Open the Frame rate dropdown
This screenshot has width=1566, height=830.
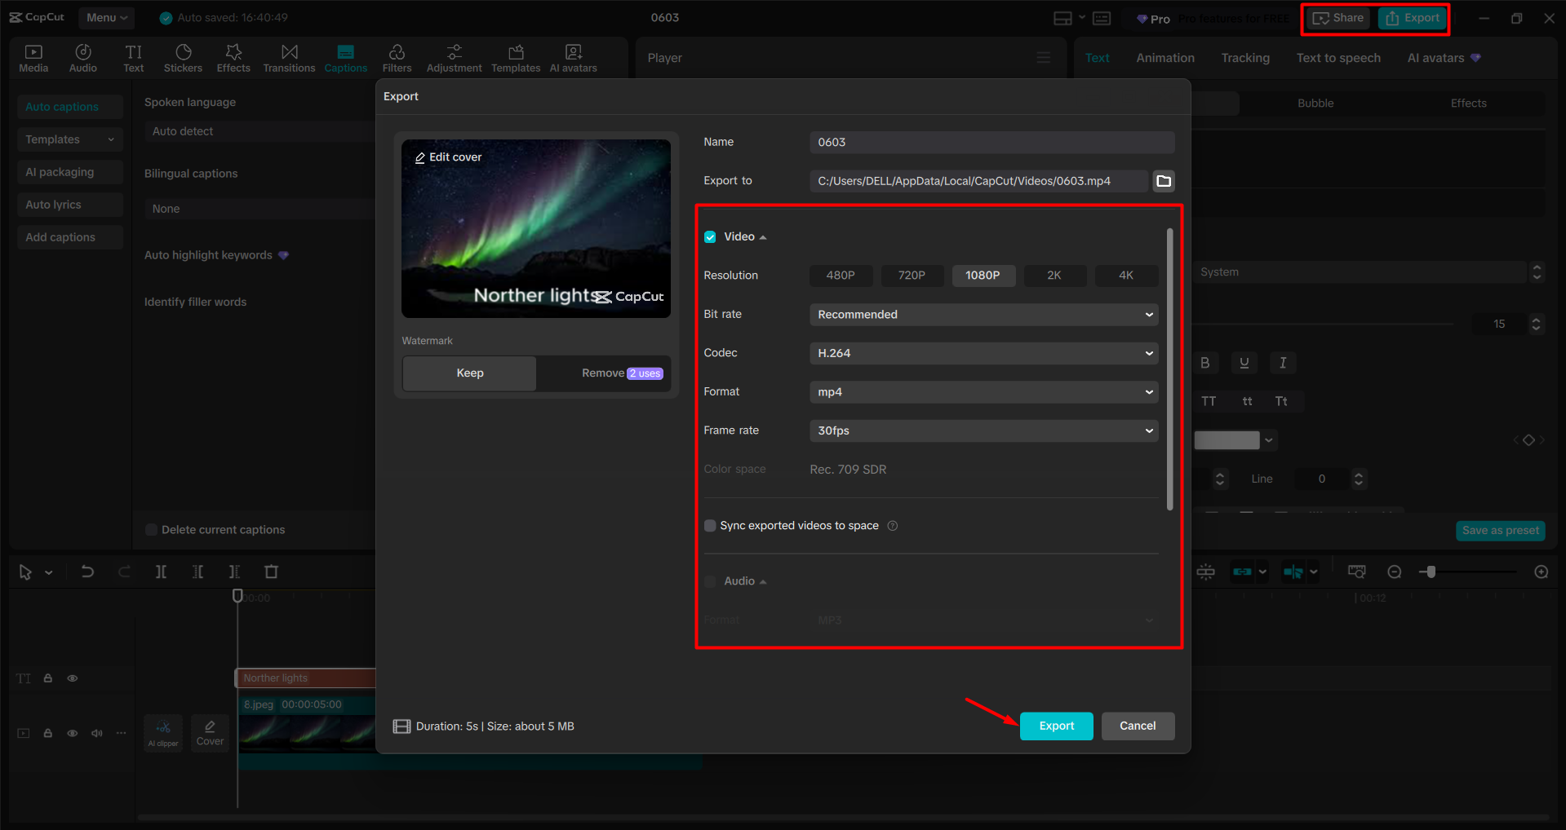(x=983, y=430)
